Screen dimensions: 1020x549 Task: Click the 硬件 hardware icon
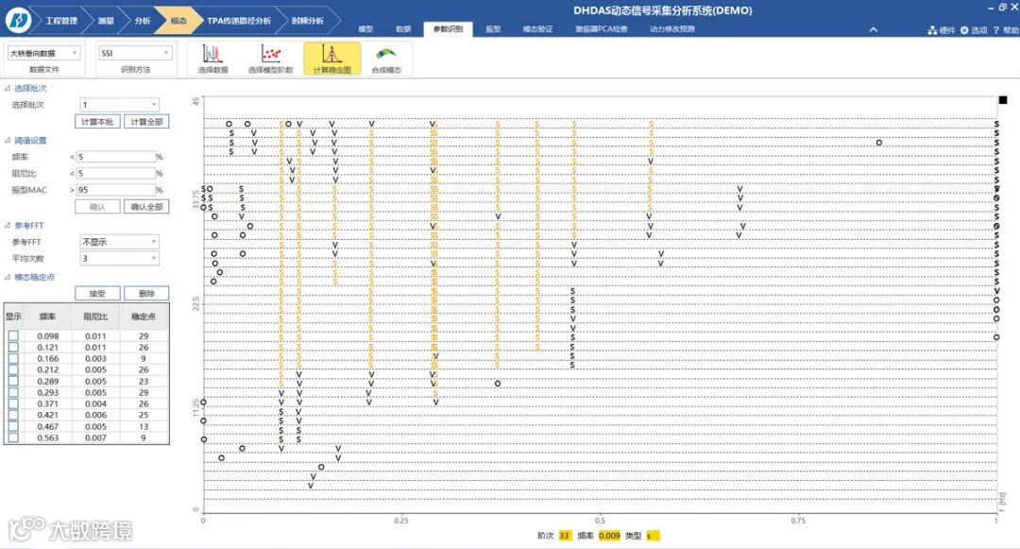pos(932,30)
